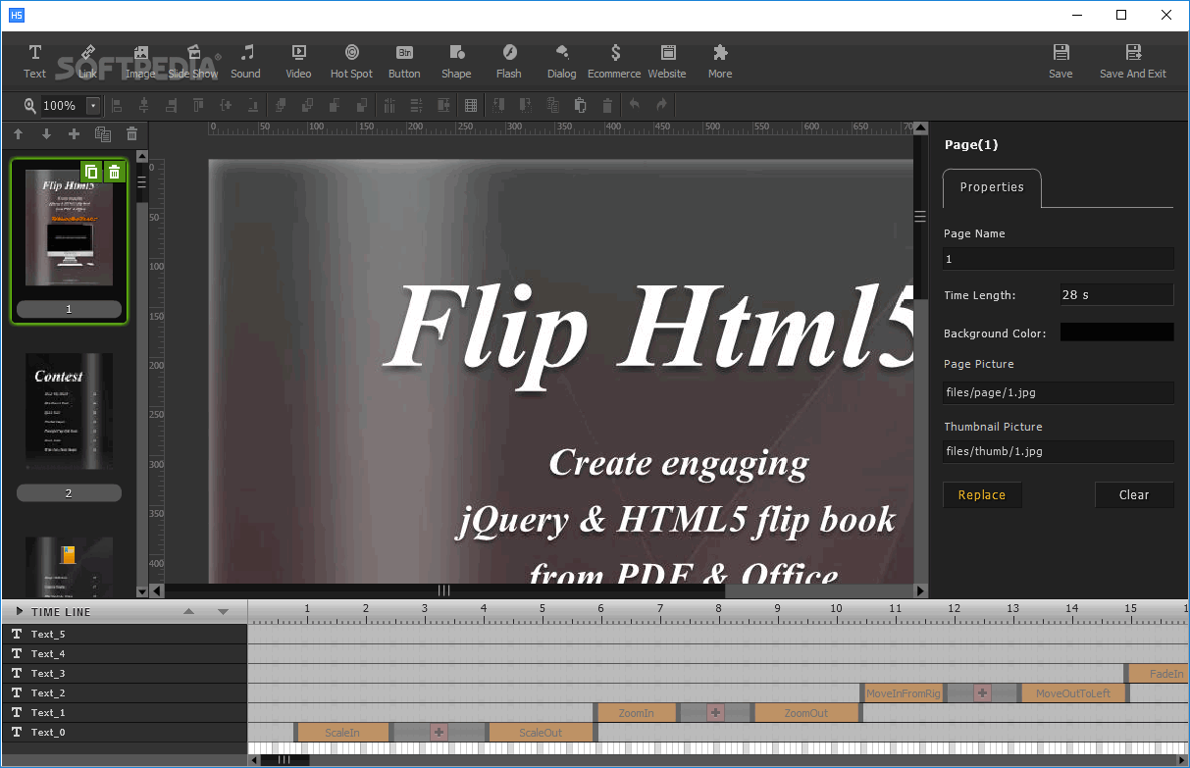Click plus between ZoomIn and ZoomOut
Viewport: 1190px width, 768px height.
pos(715,713)
